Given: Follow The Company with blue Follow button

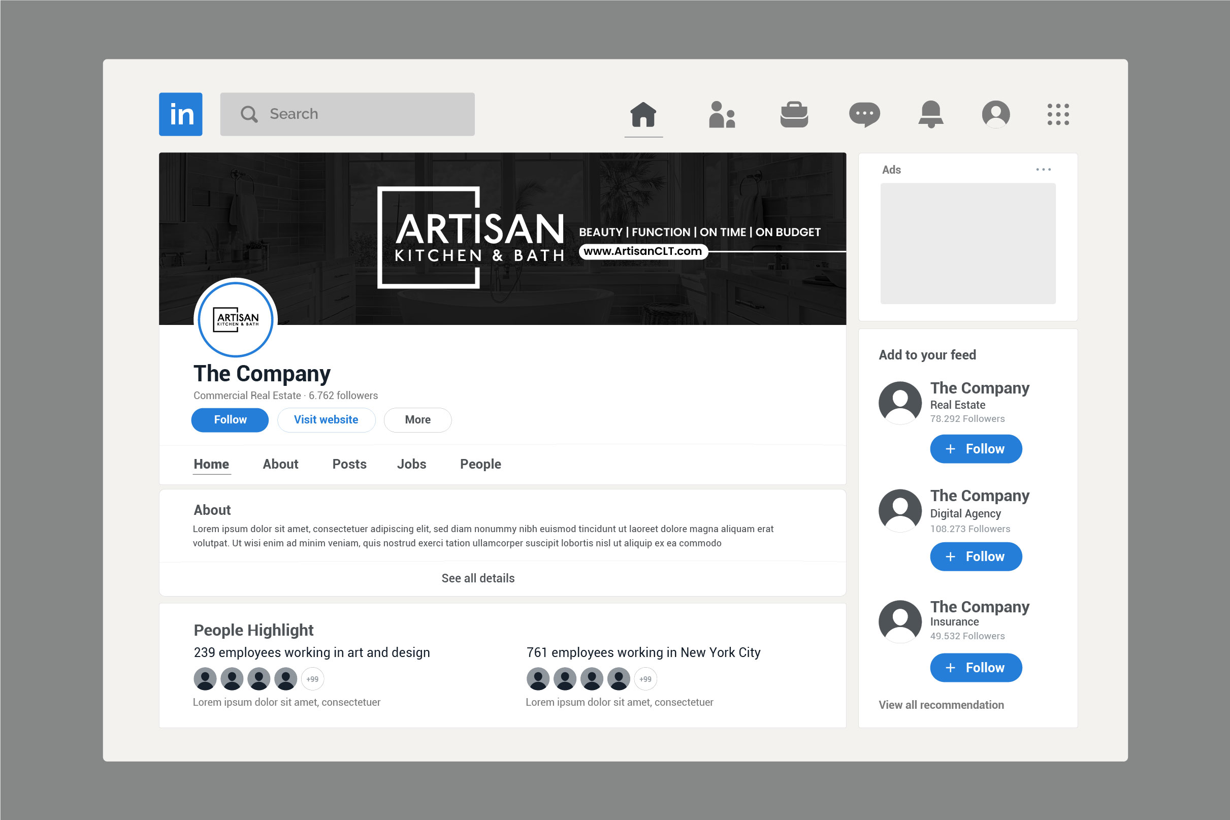Looking at the screenshot, I should (x=230, y=420).
